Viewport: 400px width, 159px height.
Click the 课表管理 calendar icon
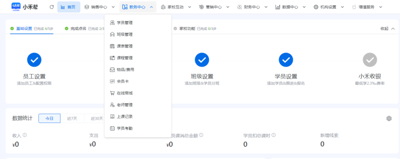(x=113, y=46)
